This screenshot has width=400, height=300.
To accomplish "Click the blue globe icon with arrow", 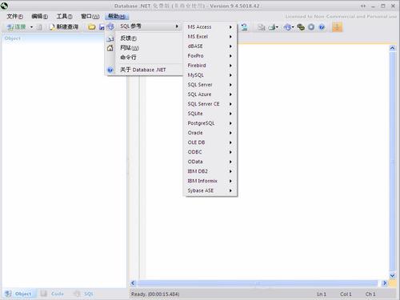I will tap(288, 27).
